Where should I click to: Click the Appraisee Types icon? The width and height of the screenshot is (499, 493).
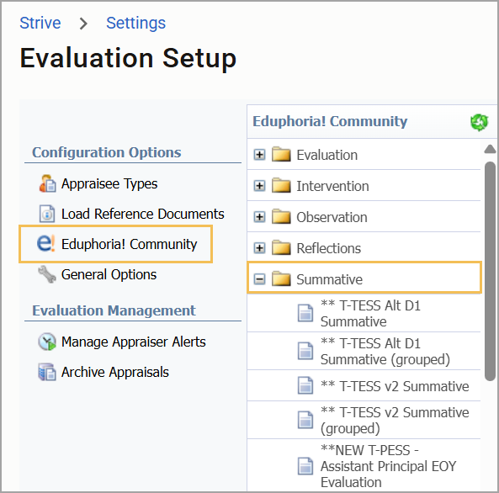47,183
